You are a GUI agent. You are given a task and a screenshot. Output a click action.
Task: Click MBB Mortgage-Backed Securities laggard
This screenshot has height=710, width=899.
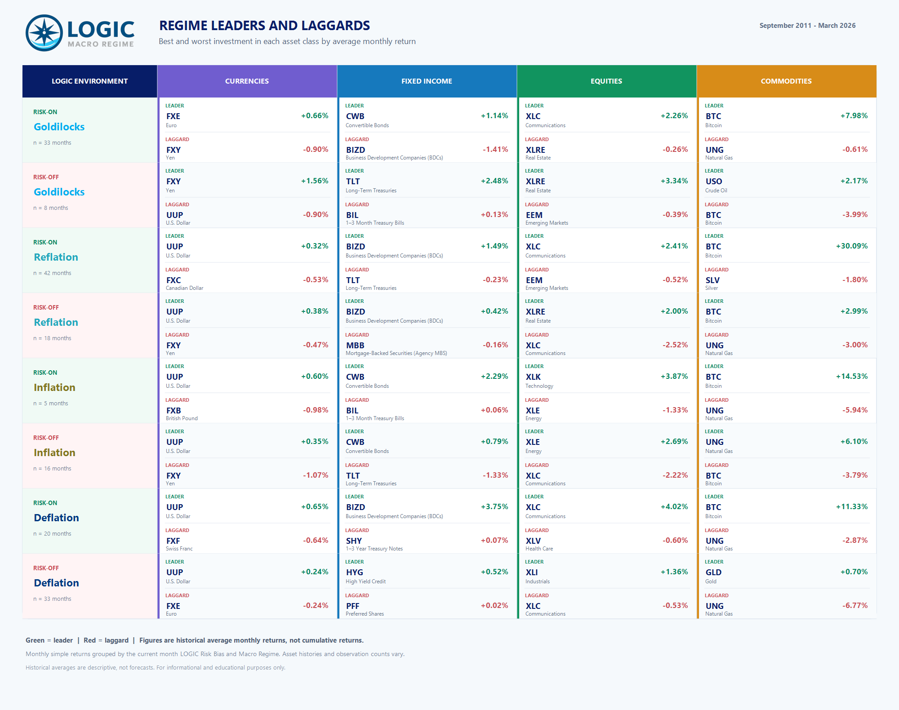(x=427, y=344)
